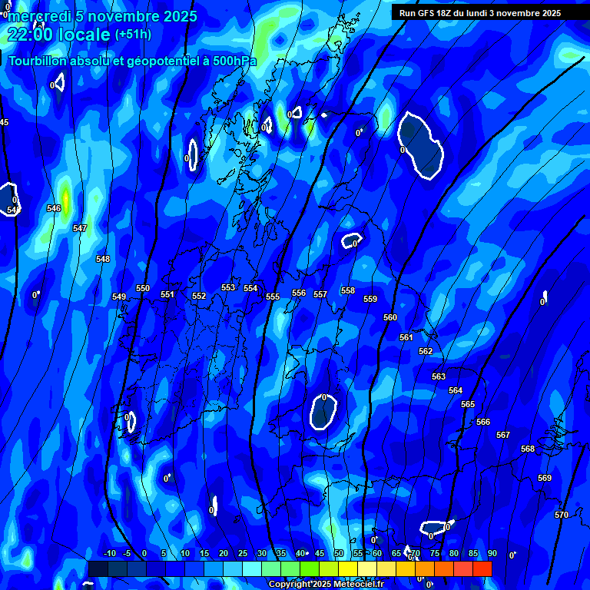
Task: Click the 552 geopotential contour label
Action: coord(199,296)
